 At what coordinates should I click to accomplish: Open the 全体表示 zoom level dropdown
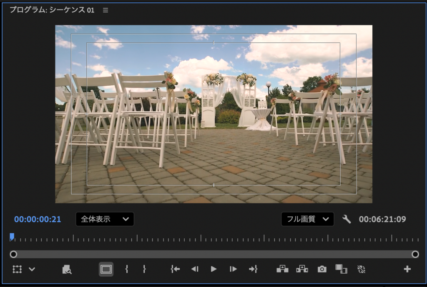pyautogui.click(x=105, y=219)
